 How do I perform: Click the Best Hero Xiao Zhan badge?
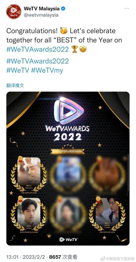pyautogui.click(x=29, y=214)
